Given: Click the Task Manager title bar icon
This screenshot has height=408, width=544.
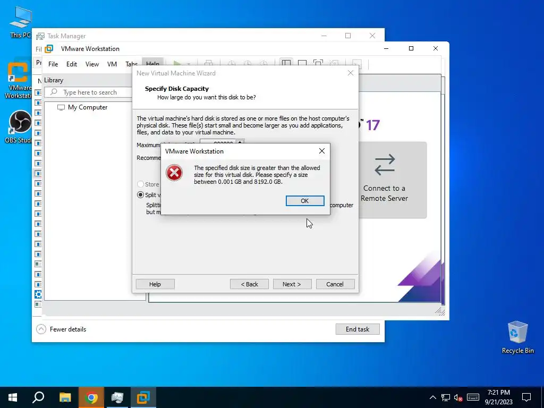Looking at the screenshot, I should pos(40,36).
